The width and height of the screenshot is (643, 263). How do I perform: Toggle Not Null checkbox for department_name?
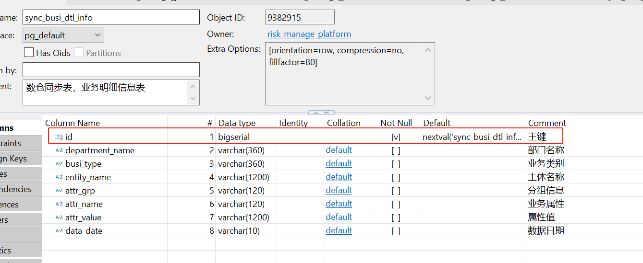coord(396,150)
